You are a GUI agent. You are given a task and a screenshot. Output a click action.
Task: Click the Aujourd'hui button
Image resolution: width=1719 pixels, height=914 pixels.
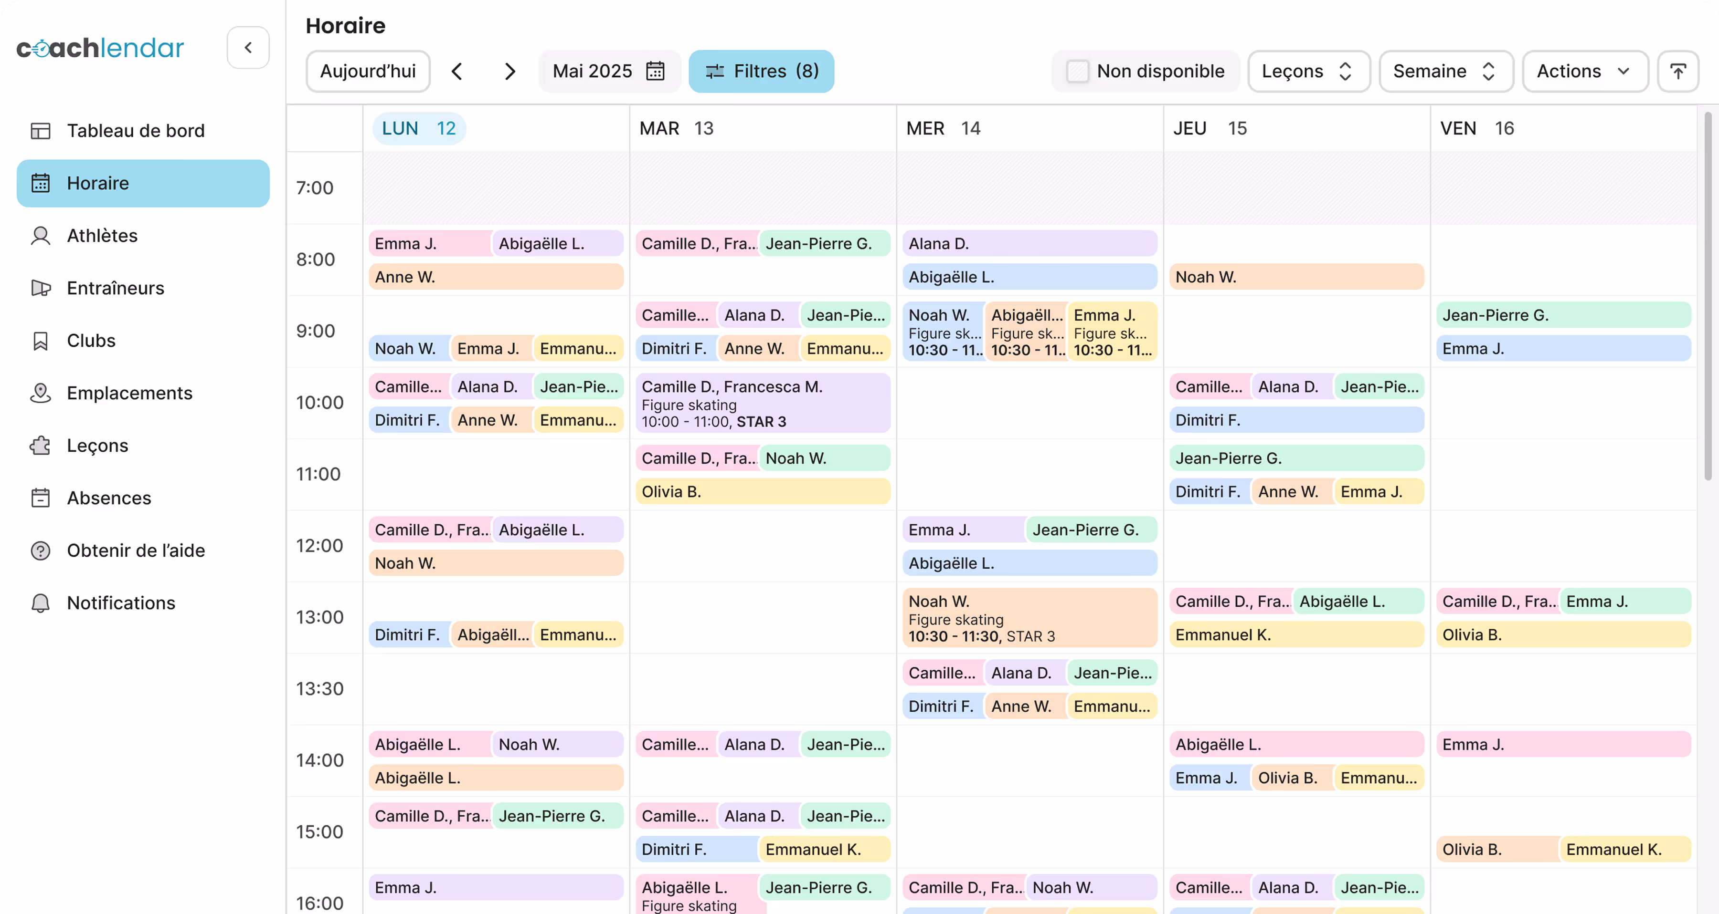pos(368,72)
